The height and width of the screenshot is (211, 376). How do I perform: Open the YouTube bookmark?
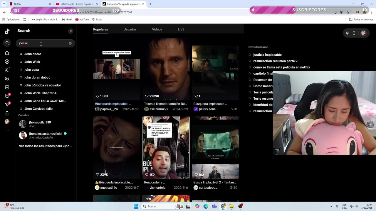[82, 20]
